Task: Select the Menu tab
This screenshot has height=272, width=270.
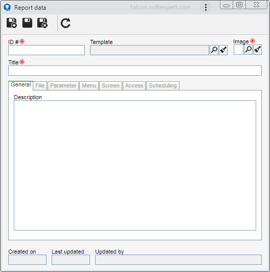Action: pyautogui.click(x=89, y=85)
